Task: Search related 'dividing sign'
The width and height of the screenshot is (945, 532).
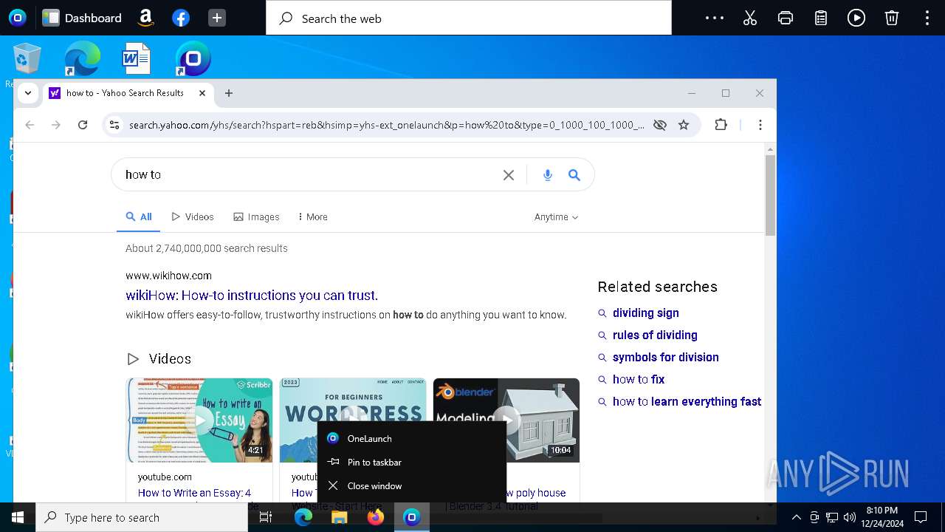Action: [646, 313]
